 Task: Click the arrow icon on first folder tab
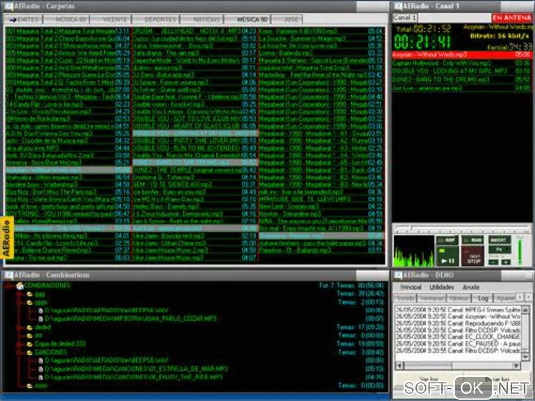(13, 20)
